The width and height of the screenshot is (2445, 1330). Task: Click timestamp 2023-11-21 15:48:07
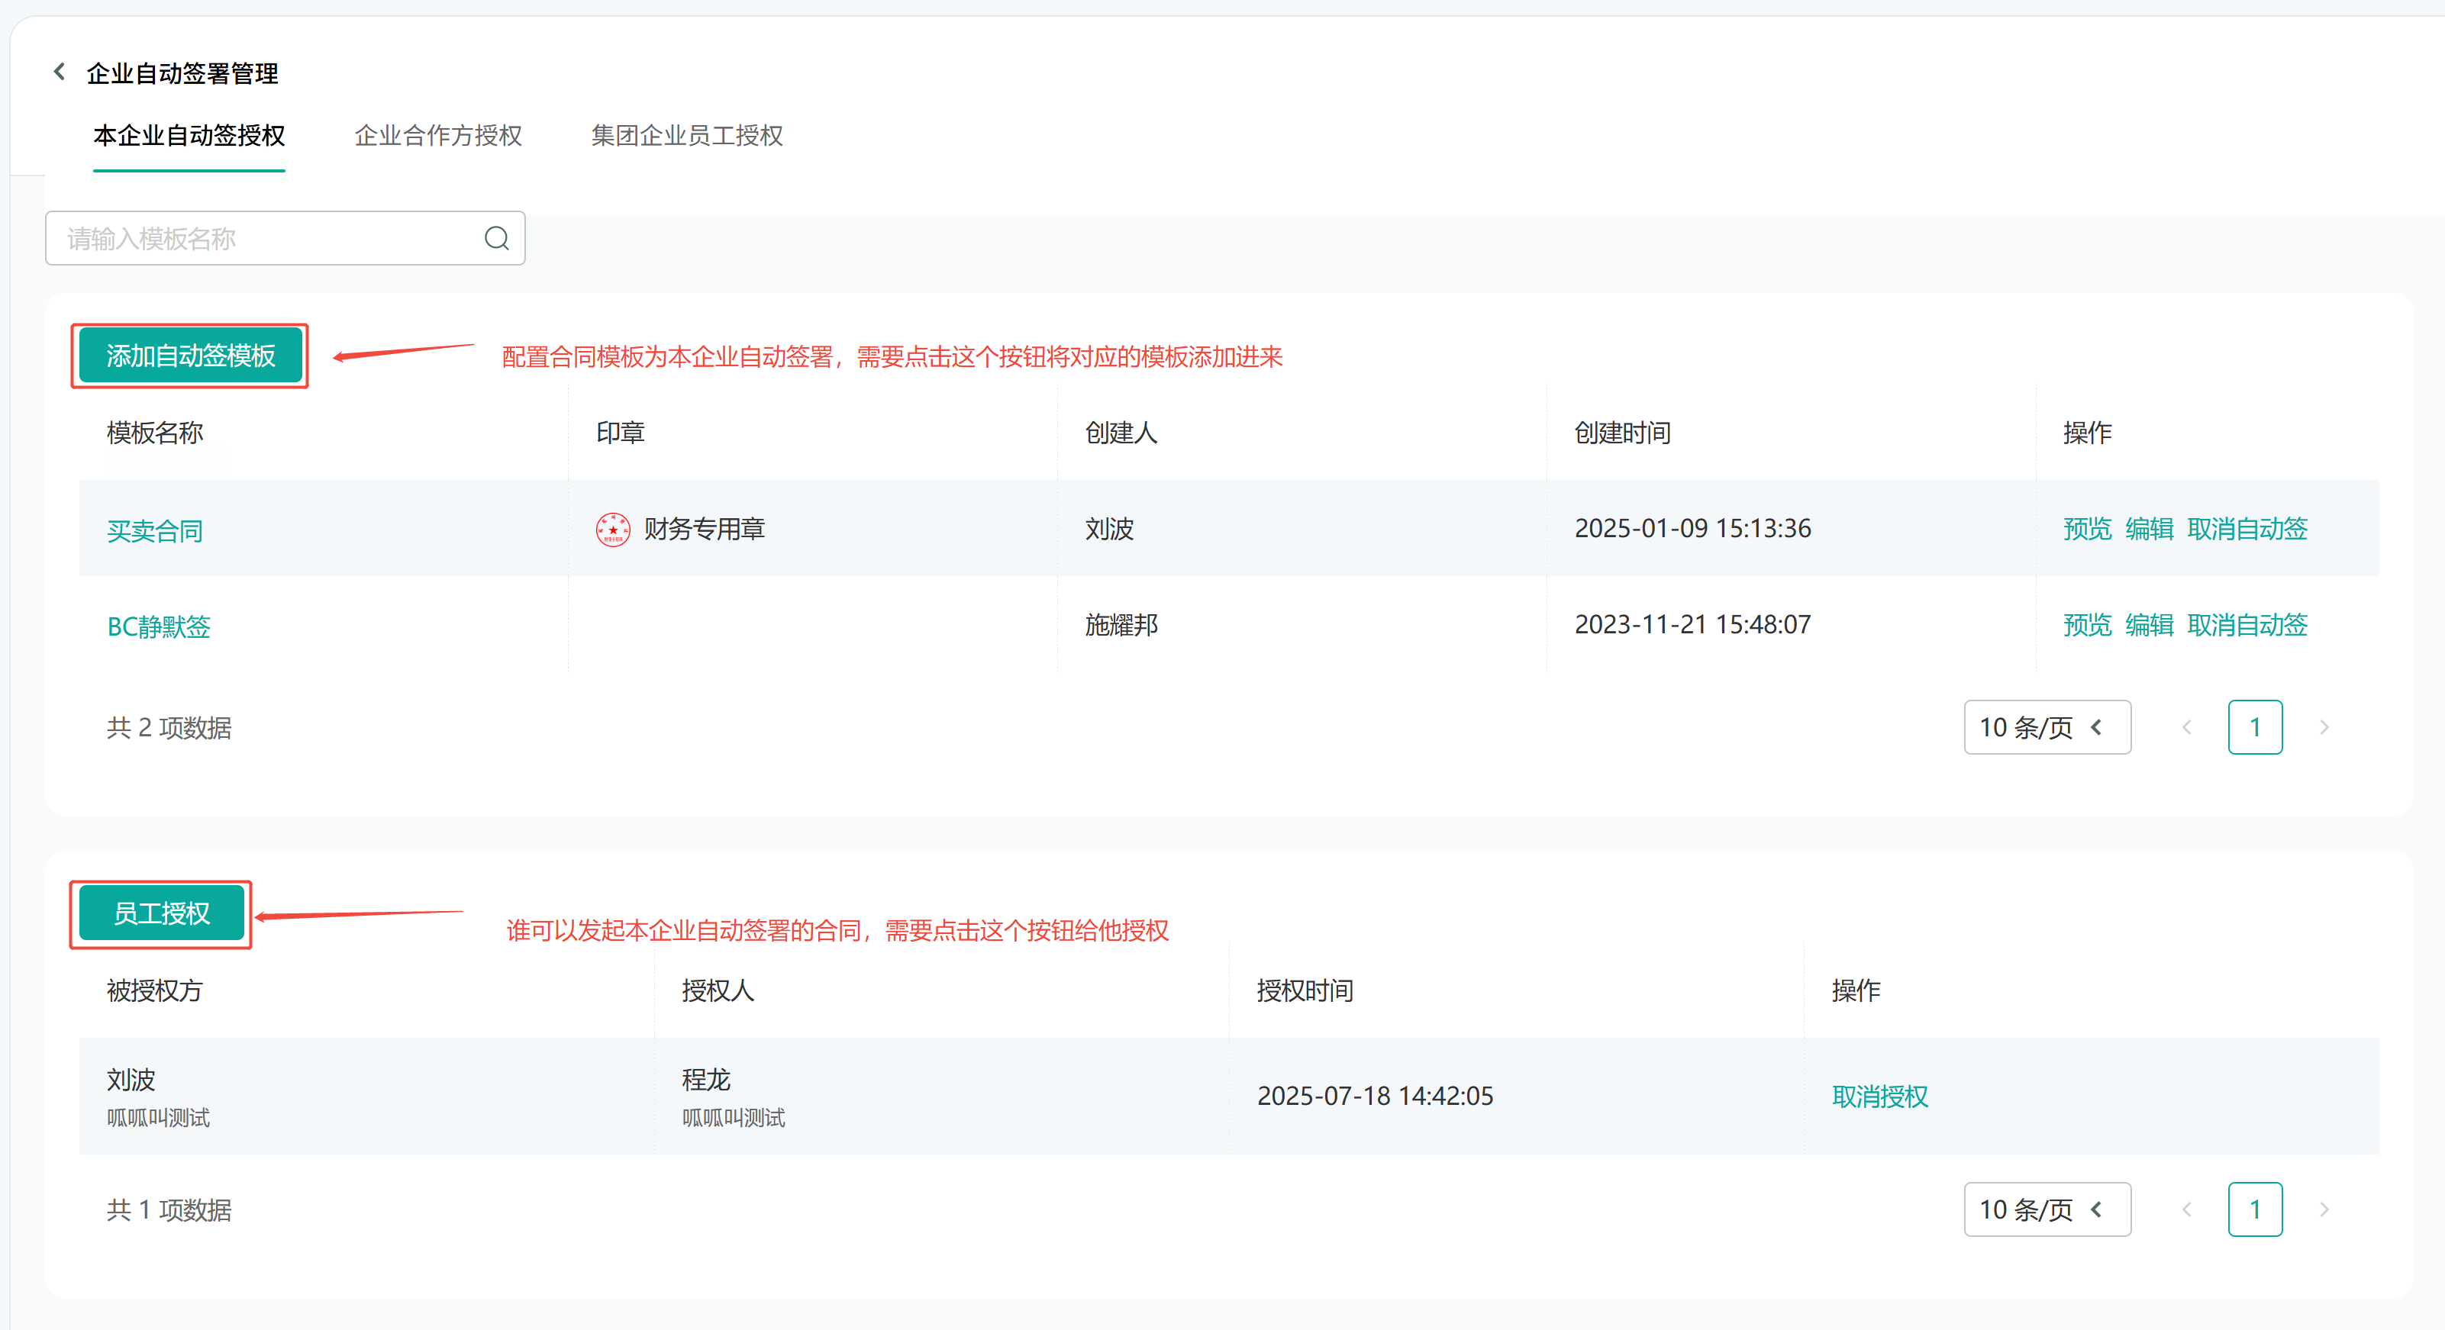pyautogui.click(x=1692, y=625)
